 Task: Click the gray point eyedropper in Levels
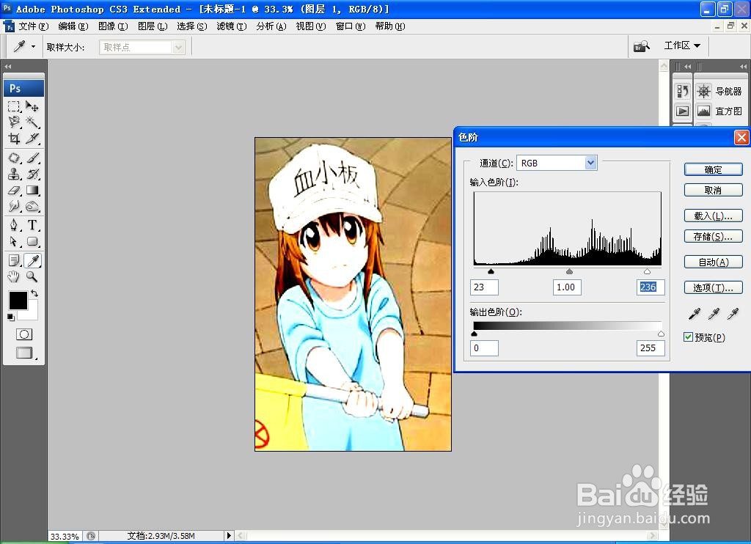point(713,314)
